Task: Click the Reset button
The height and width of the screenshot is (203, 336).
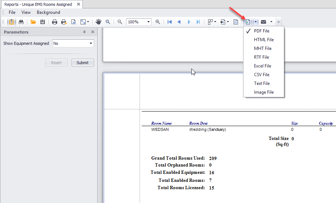Action: click(56, 63)
